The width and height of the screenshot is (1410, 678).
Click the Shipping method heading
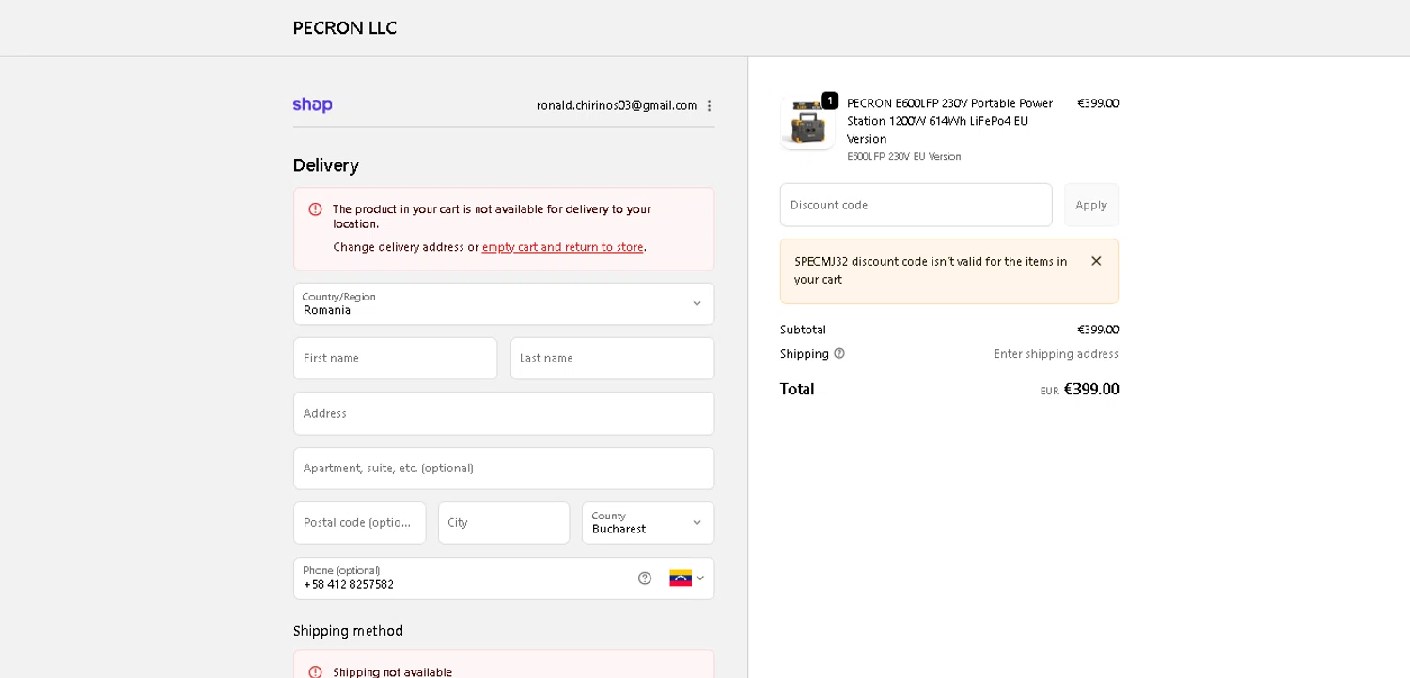pyautogui.click(x=348, y=631)
